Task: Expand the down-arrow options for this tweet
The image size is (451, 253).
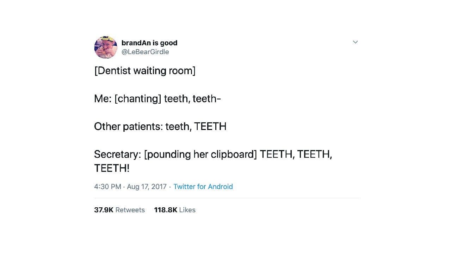Action: click(355, 42)
